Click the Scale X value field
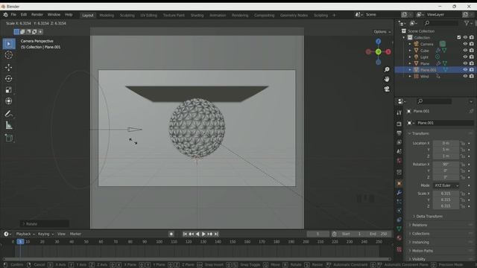This screenshot has width=477, height=268. tap(446, 194)
